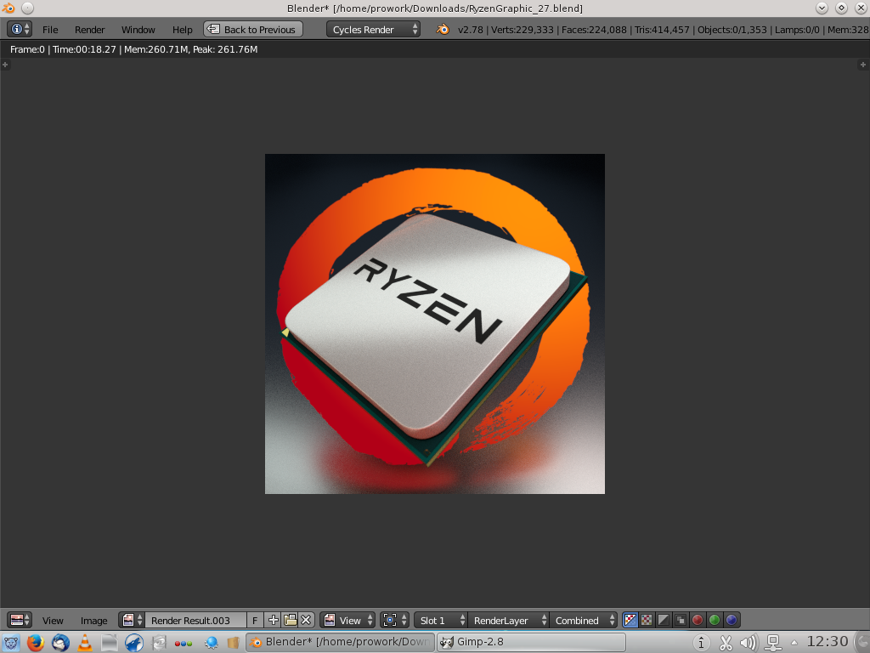Viewport: 870px width, 653px height.
Task: Toggle alpha channel display
Action: [x=664, y=620]
